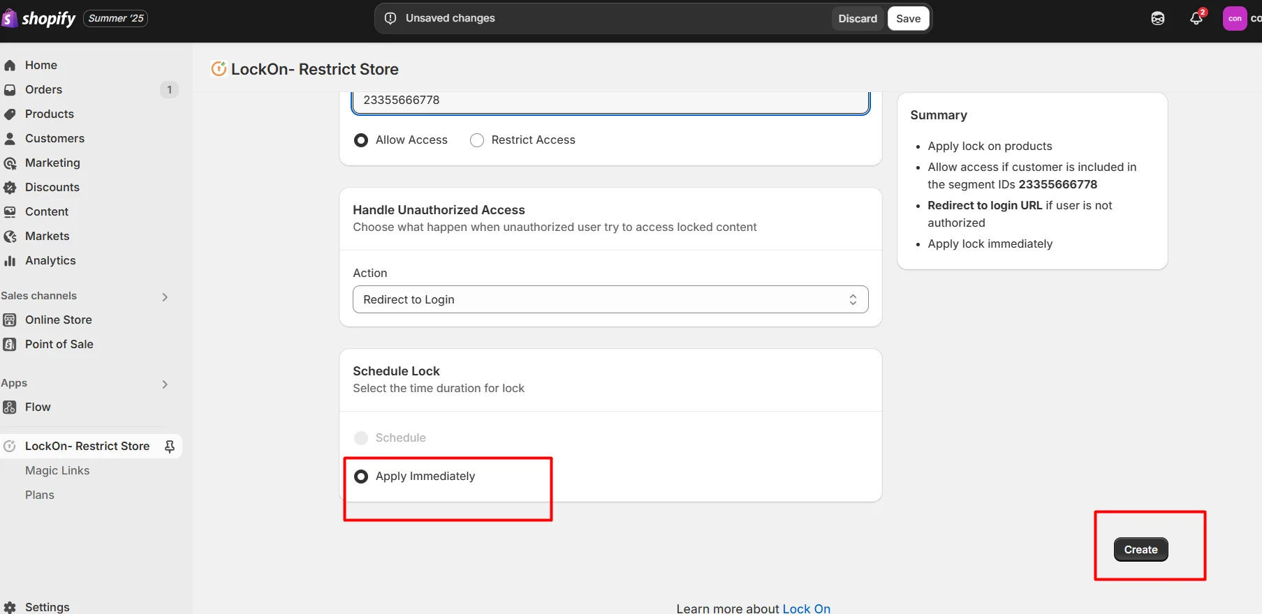Viewport: 1262px width, 614px height.
Task: Open the Redirect to Login action dropdown
Action: click(610, 299)
